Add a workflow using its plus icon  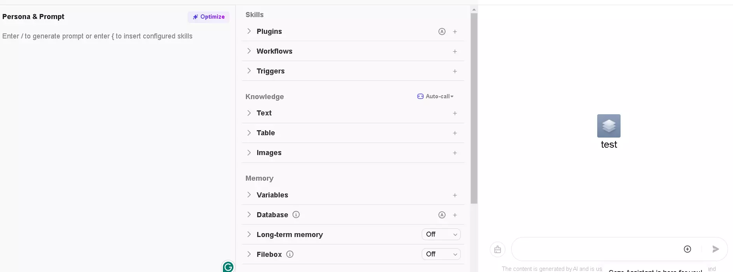(455, 52)
